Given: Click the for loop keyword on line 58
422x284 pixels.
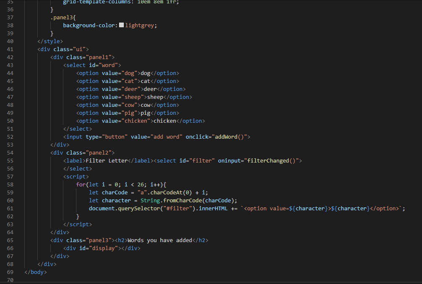Looking at the screenshot, I should [x=81, y=184].
